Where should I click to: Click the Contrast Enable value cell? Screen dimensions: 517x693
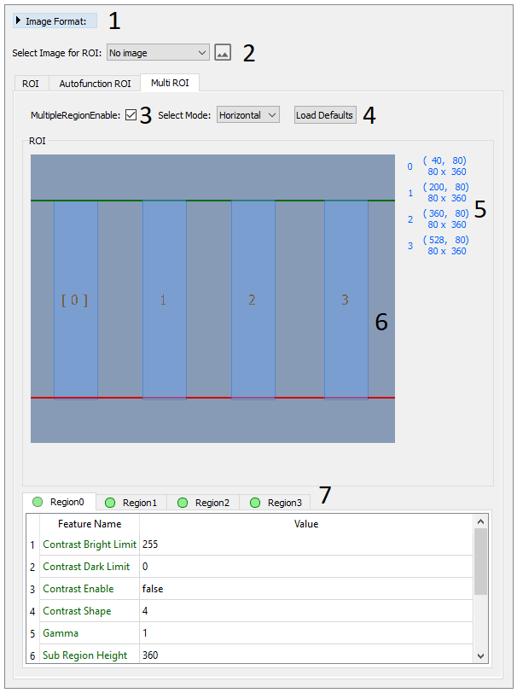point(303,589)
